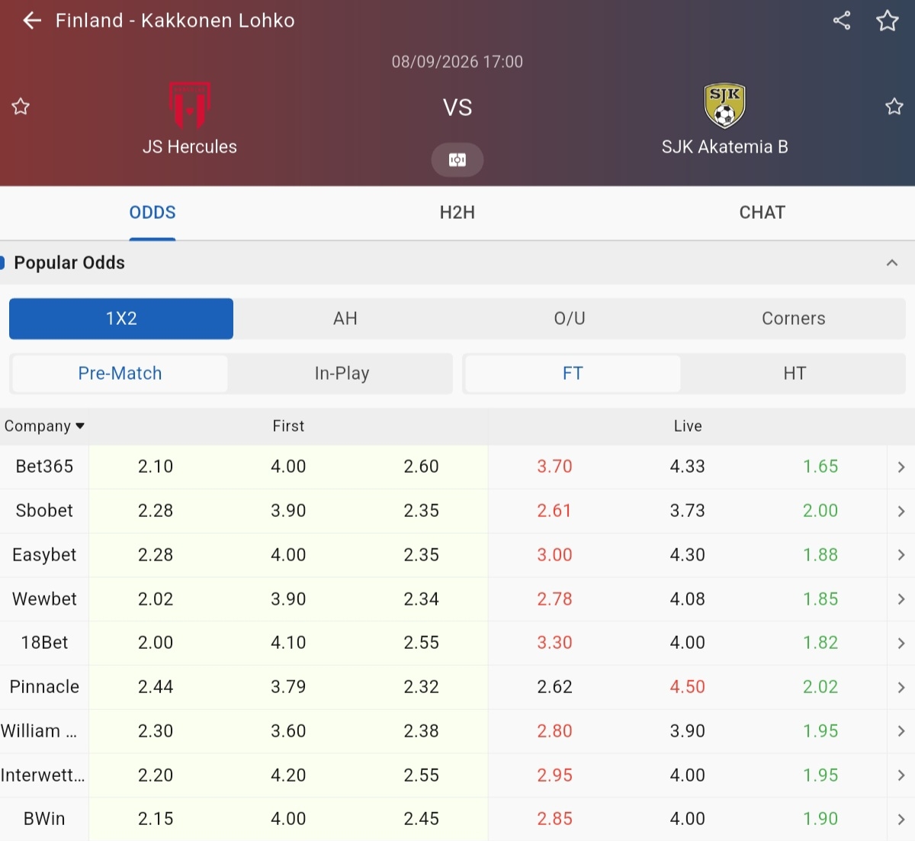Open the CHAT tab
The width and height of the screenshot is (915, 841).
[762, 213]
